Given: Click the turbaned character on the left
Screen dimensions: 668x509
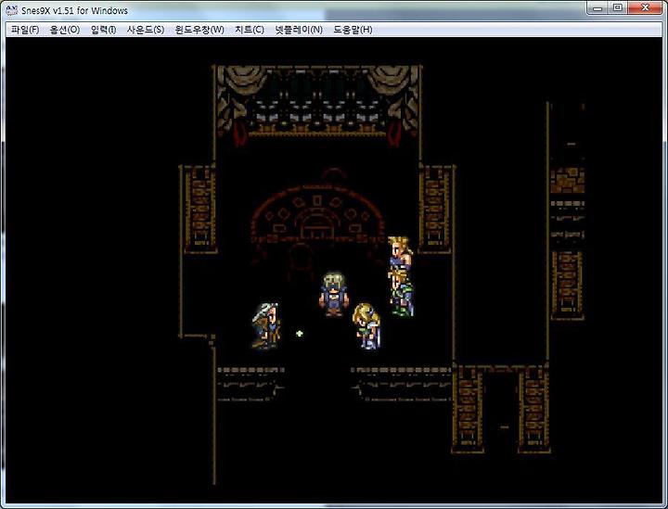Looking at the screenshot, I should pos(266,325).
